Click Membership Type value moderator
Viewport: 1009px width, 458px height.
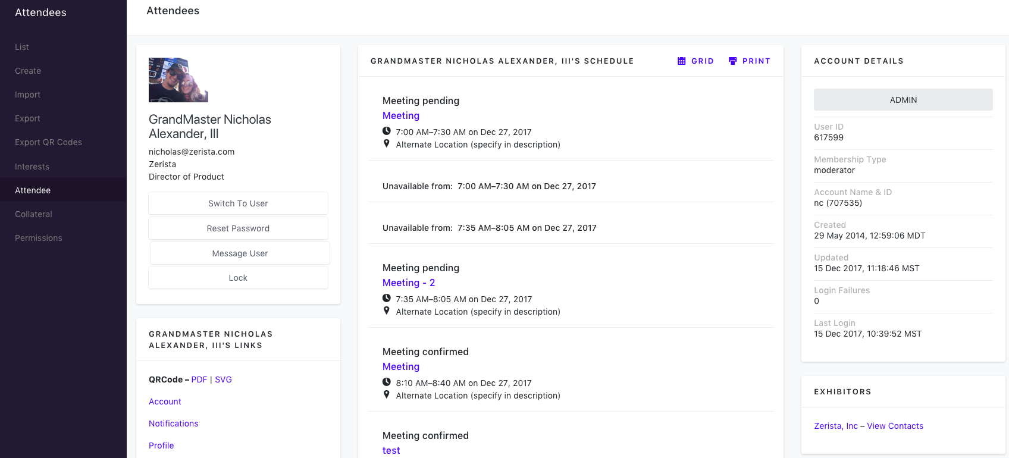834,170
